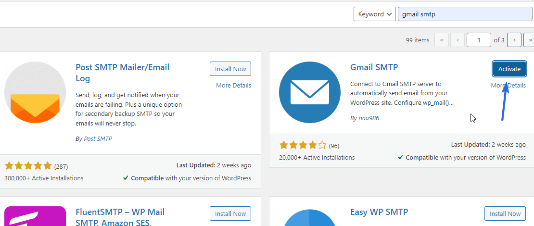Click the Post SMTP five-star rating

click(x=28, y=166)
